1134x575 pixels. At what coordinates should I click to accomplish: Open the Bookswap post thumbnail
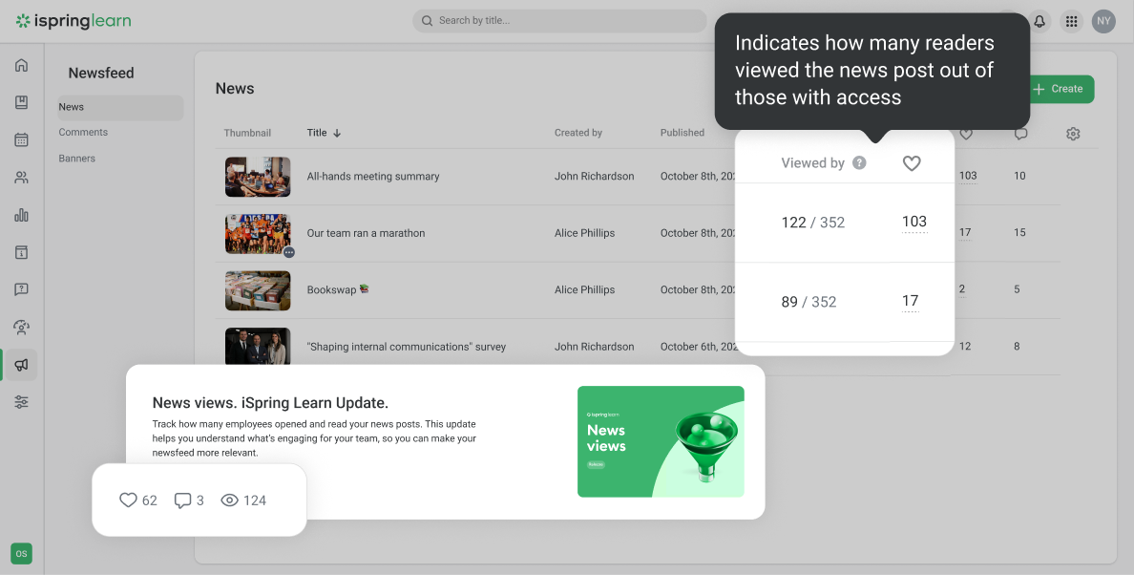pos(258,290)
